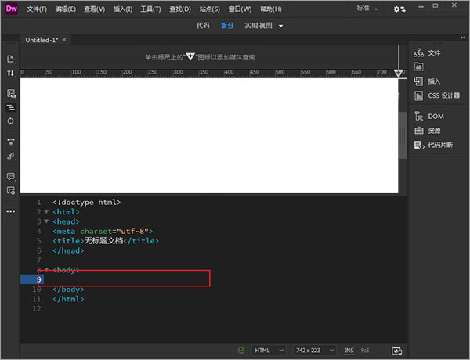Open the 文件(F) File menu
The width and height of the screenshot is (470, 360).
[36, 9]
